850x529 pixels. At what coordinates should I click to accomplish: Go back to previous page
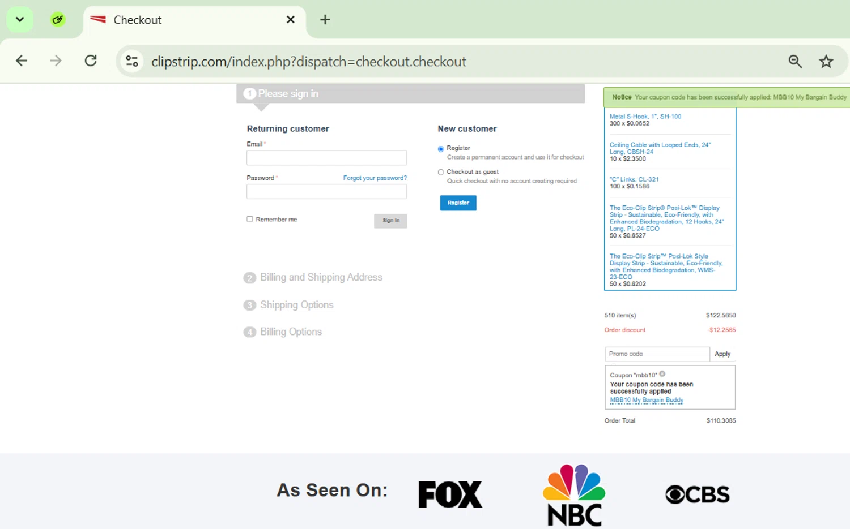22,61
